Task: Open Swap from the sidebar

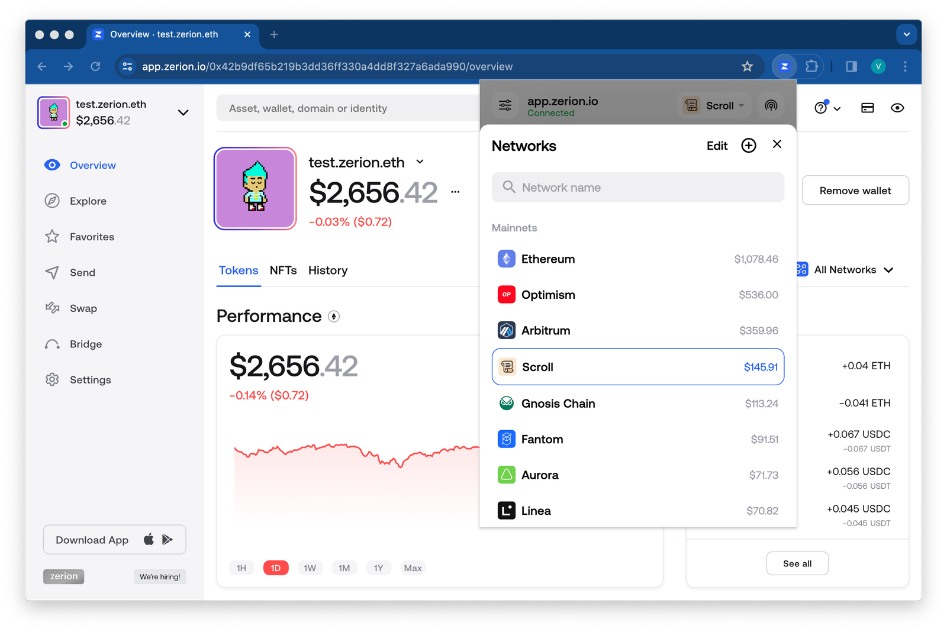Action: (83, 308)
